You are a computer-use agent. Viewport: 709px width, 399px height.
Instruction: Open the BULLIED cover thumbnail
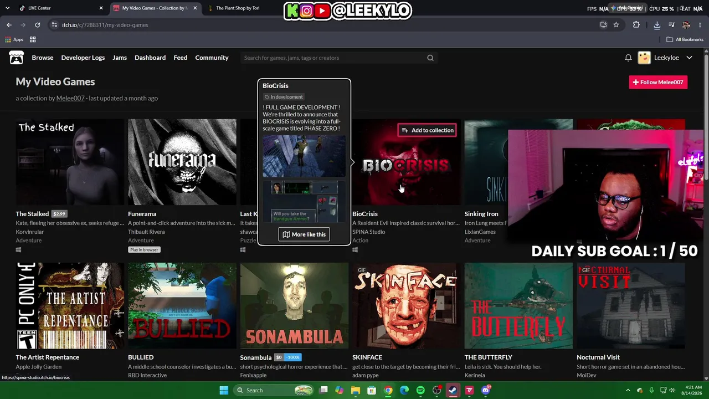182,306
